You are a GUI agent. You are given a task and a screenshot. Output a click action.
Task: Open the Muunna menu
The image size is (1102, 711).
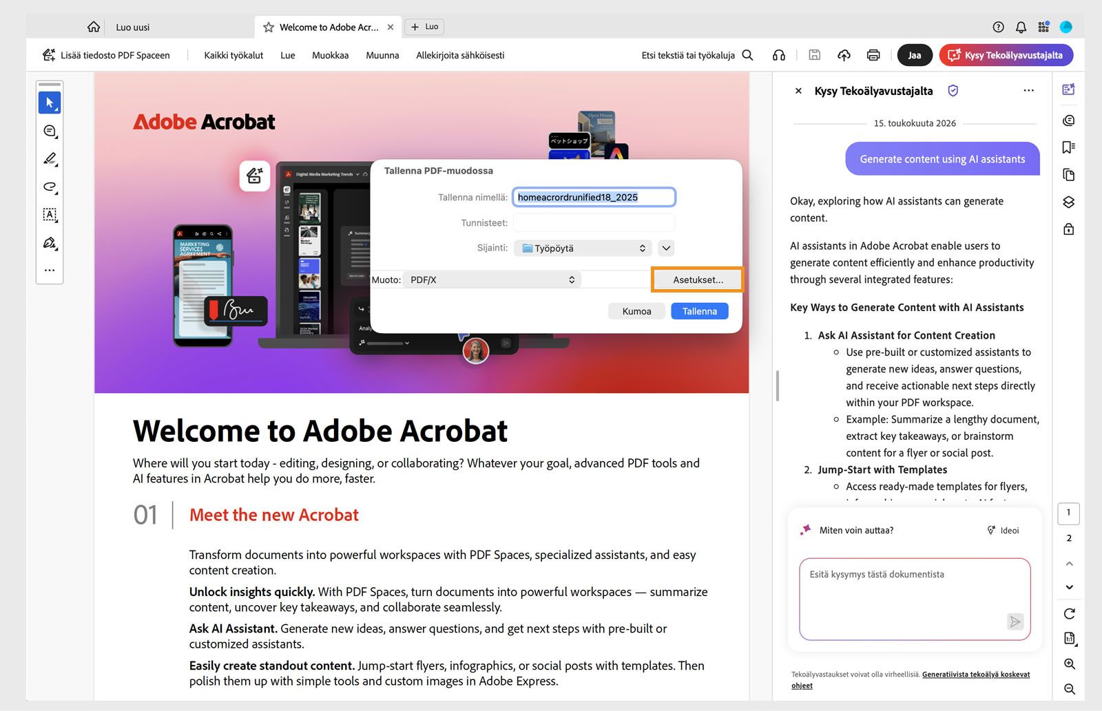pos(382,55)
